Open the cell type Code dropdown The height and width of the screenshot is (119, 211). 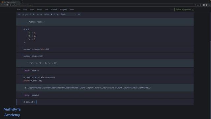[x=68, y=14]
